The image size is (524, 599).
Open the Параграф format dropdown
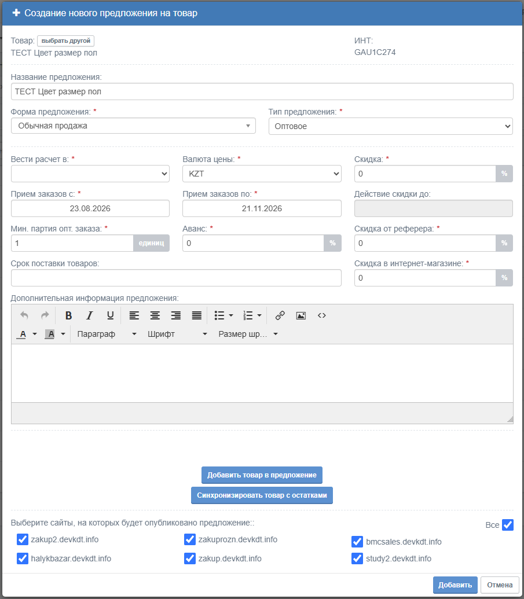(107, 335)
